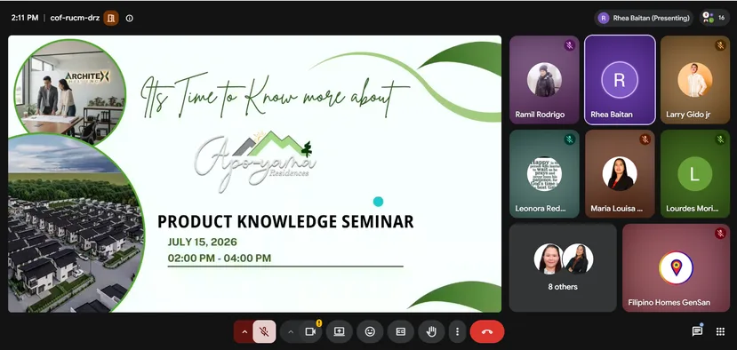Click the organization door icon beside meeting code
This screenshot has height=350, width=737.
pos(111,19)
